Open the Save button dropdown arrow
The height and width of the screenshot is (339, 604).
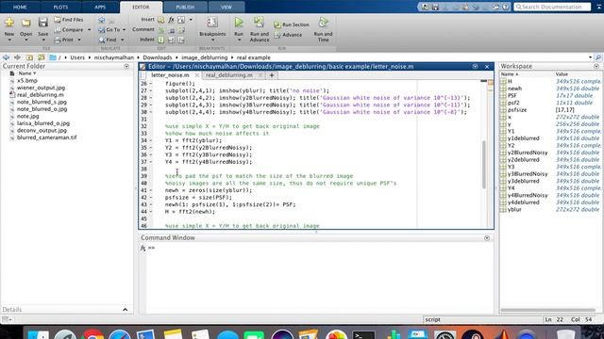(42, 40)
